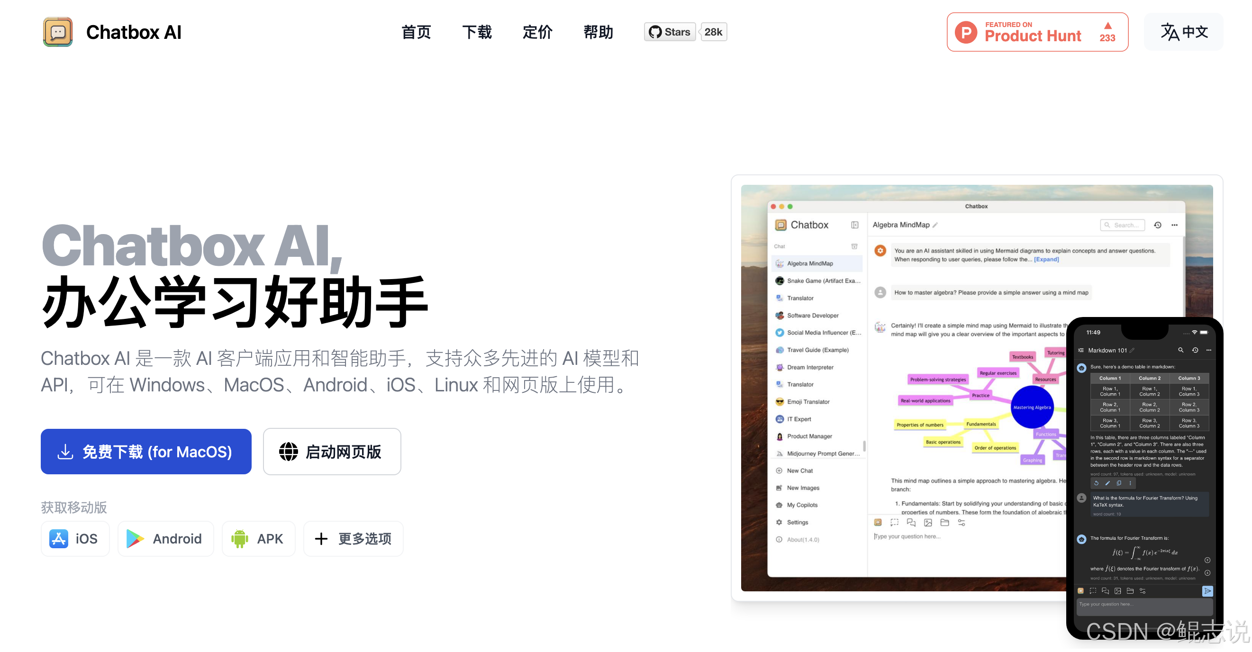Click the iOS App Store icon

coord(59,538)
